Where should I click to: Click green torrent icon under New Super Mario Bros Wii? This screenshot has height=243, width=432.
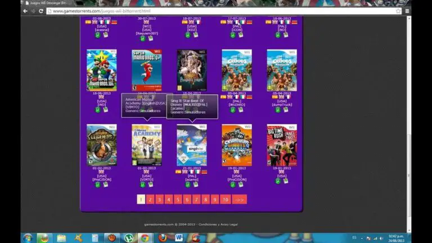click(97, 110)
